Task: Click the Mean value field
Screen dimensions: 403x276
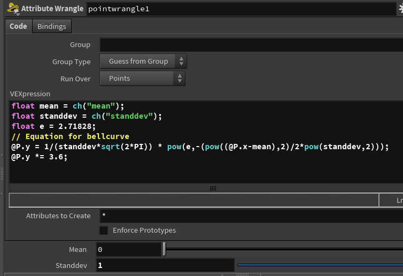Action: [x=128, y=250]
